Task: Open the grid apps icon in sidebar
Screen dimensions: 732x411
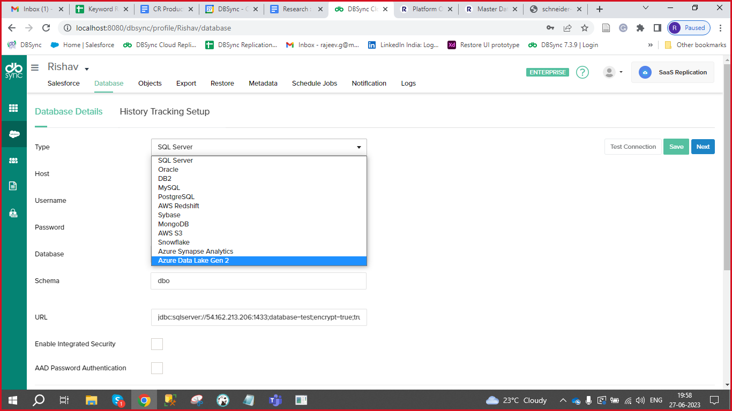Action: coord(13,108)
